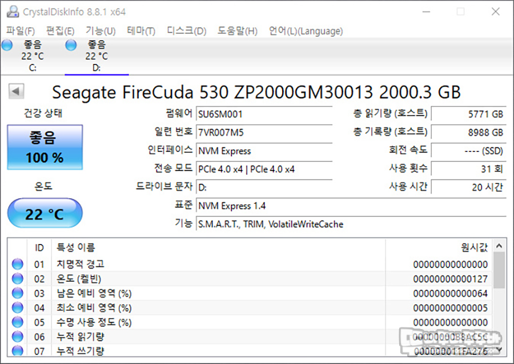Select the 최소 예비 영역 (%) attribute row
Screen dimensions: 514x364
click(x=251, y=307)
